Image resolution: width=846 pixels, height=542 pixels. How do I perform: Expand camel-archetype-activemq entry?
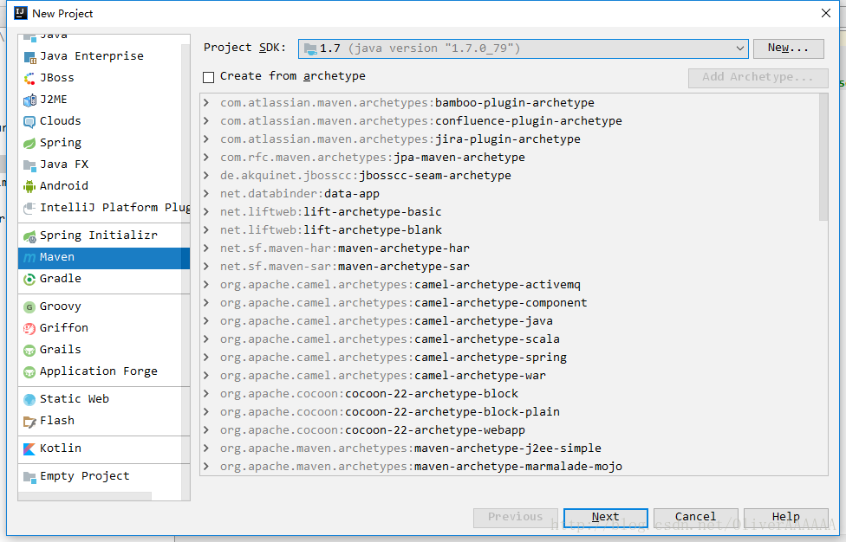(x=206, y=285)
